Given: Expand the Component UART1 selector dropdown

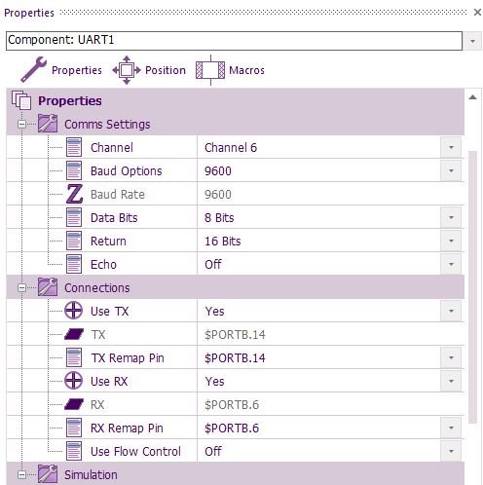Looking at the screenshot, I should tap(472, 41).
